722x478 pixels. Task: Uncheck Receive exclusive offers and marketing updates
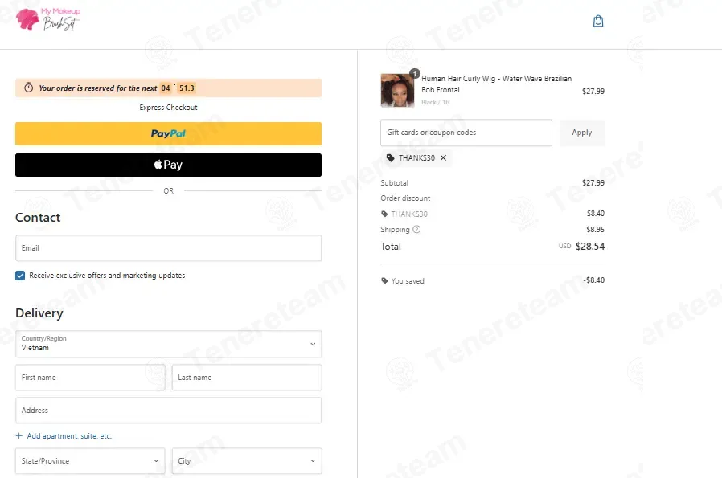[20, 275]
